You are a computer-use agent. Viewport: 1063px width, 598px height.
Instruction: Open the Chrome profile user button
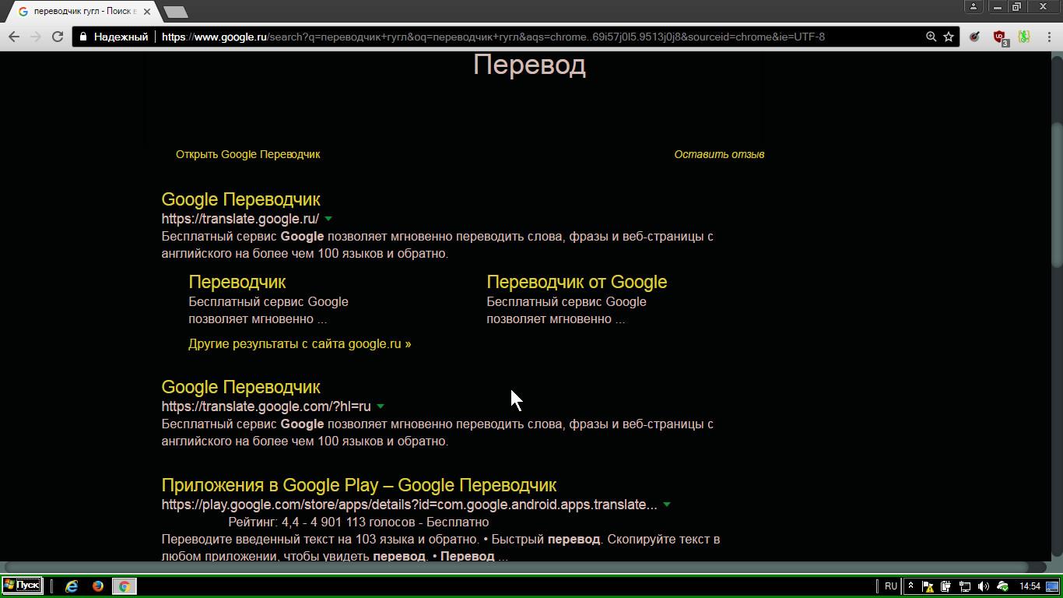974,7
